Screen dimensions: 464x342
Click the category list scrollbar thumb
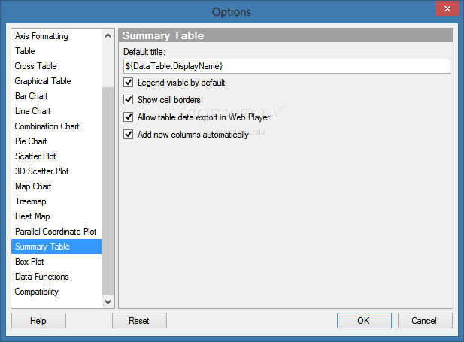tap(108, 191)
